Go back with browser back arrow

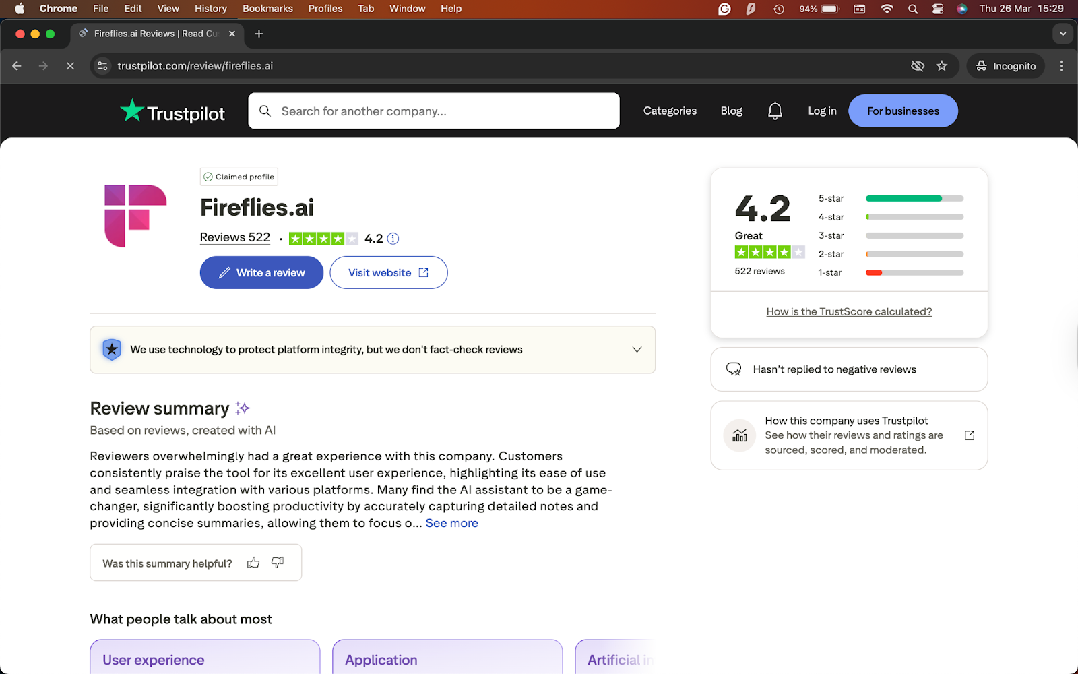17,66
